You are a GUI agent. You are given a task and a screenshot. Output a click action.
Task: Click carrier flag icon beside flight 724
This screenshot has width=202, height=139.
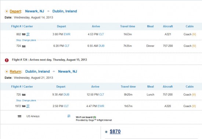click(x=24, y=46)
